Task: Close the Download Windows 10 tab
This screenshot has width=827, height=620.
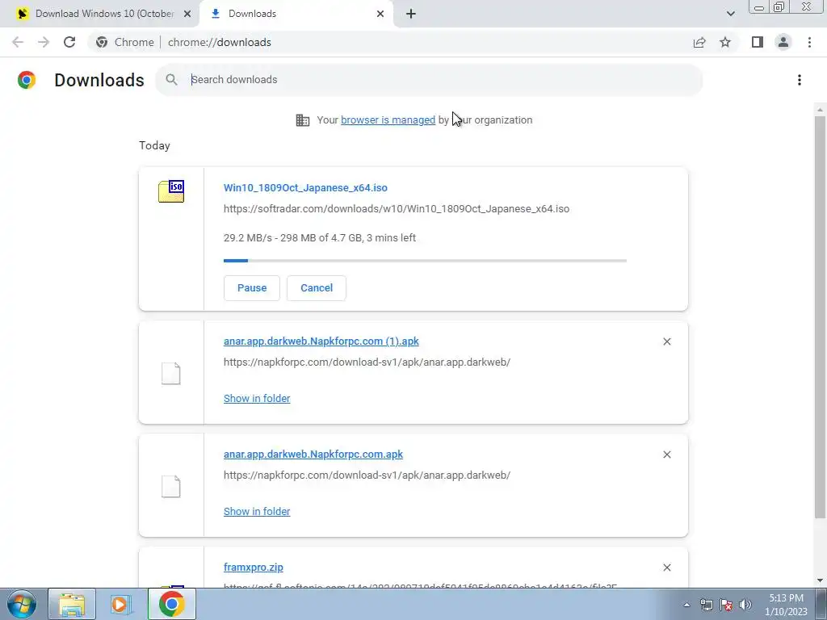Action: pos(187,14)
